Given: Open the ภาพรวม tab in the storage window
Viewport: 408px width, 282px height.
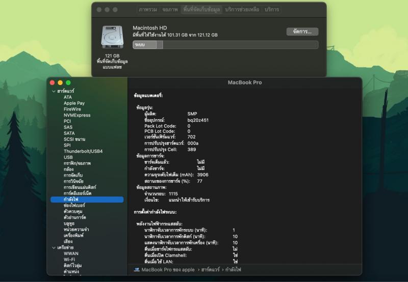Looking at the screenshot, I should coord(148,10).
